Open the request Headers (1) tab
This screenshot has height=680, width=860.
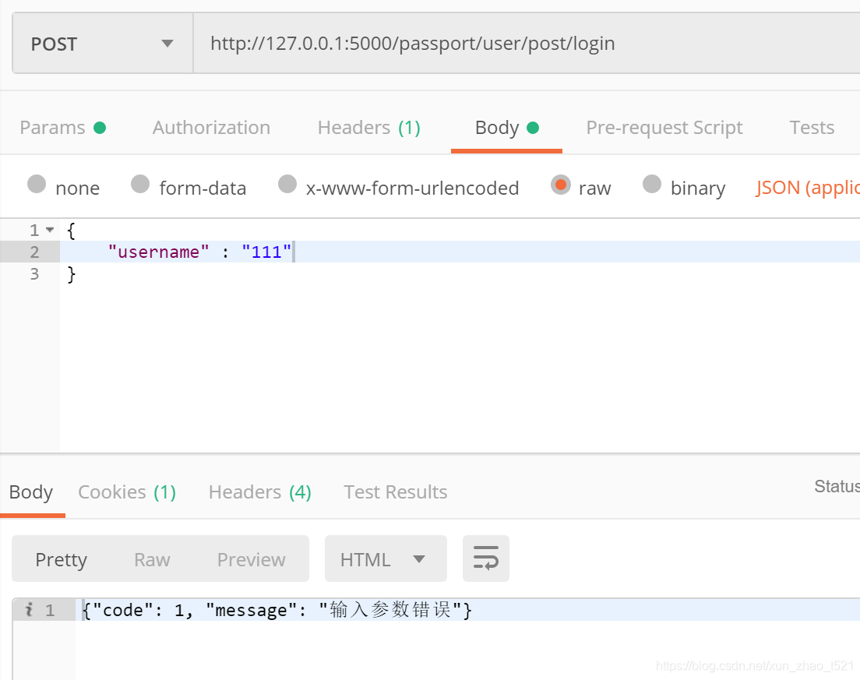click(x=369, y=128)
